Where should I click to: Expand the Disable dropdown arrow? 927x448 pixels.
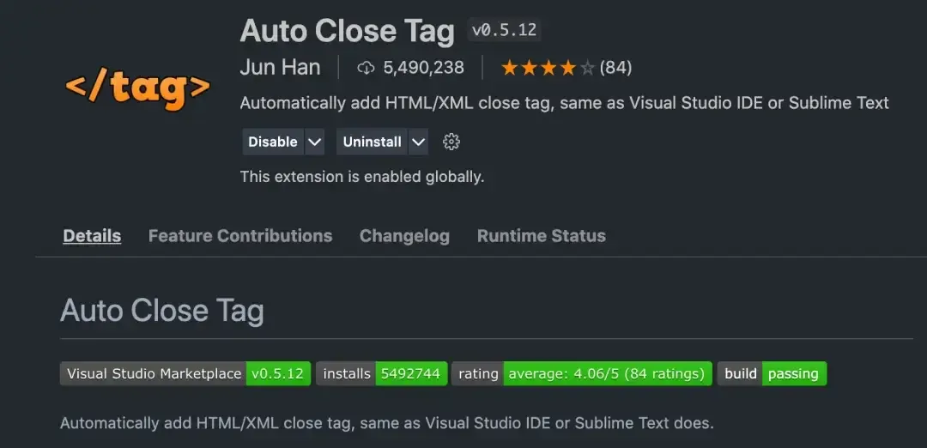point(314,142)
